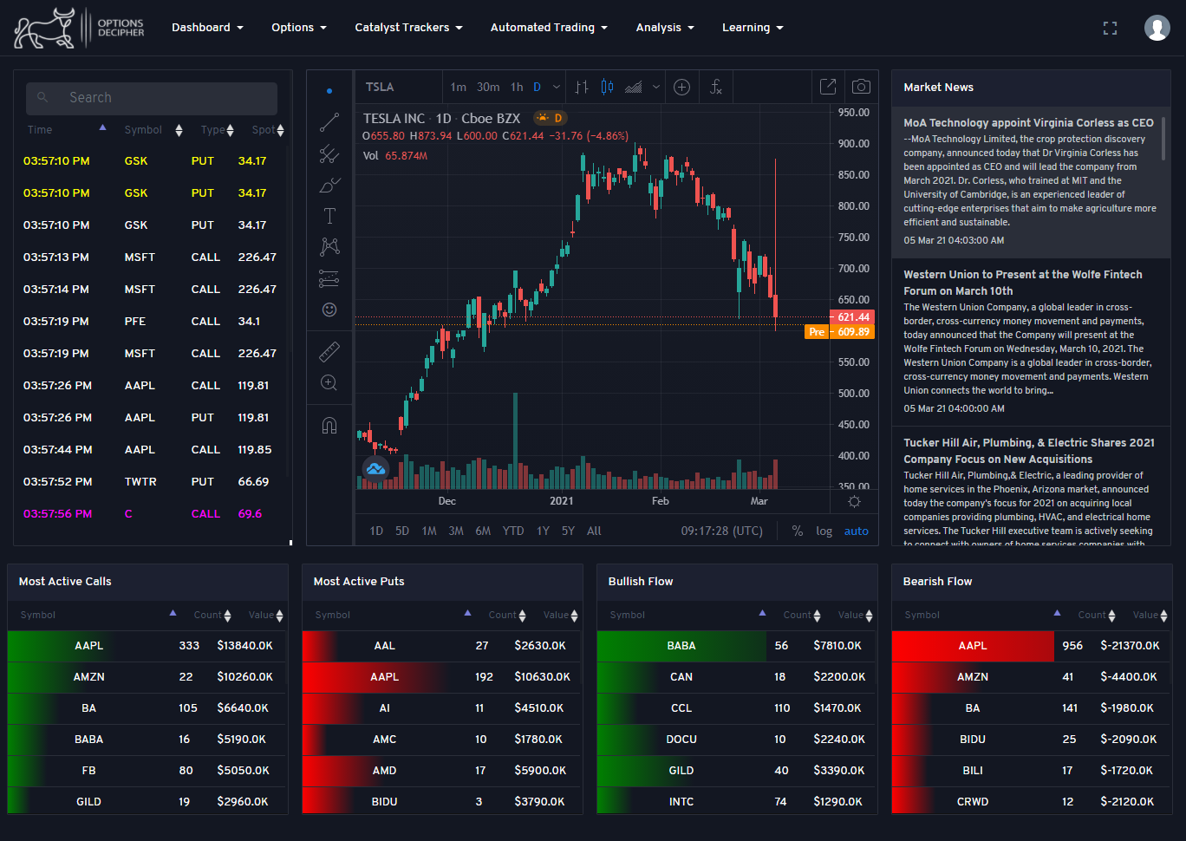Set chart range to 6M
The image size is (1186, 841).
click(483, 531)
